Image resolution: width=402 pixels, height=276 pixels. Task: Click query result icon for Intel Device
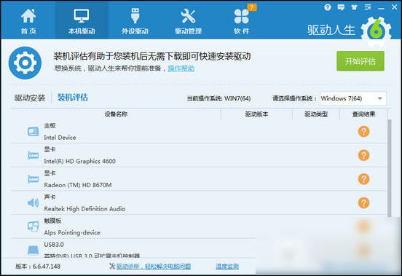pyautogui.click(x=363, y=132)
